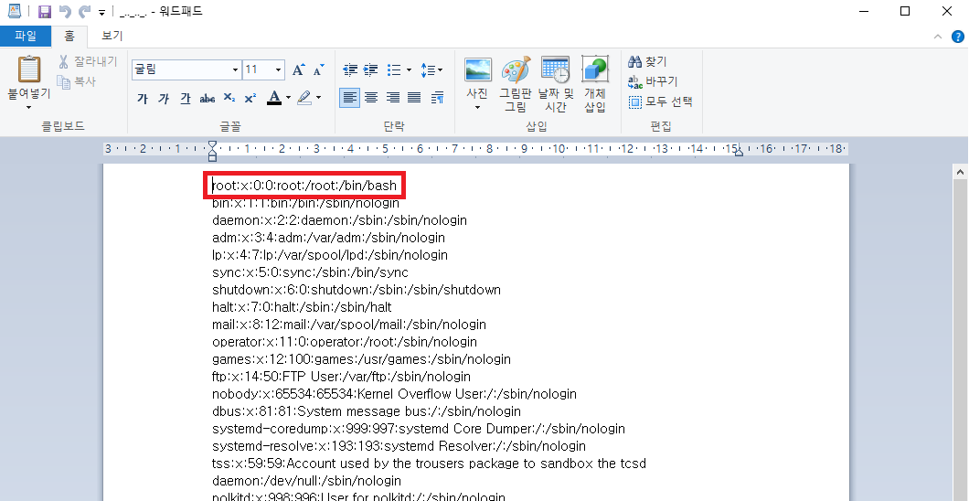Open the line spacing dropdown
The width and height of the screenshot is (969, 501).
(431, 69)
